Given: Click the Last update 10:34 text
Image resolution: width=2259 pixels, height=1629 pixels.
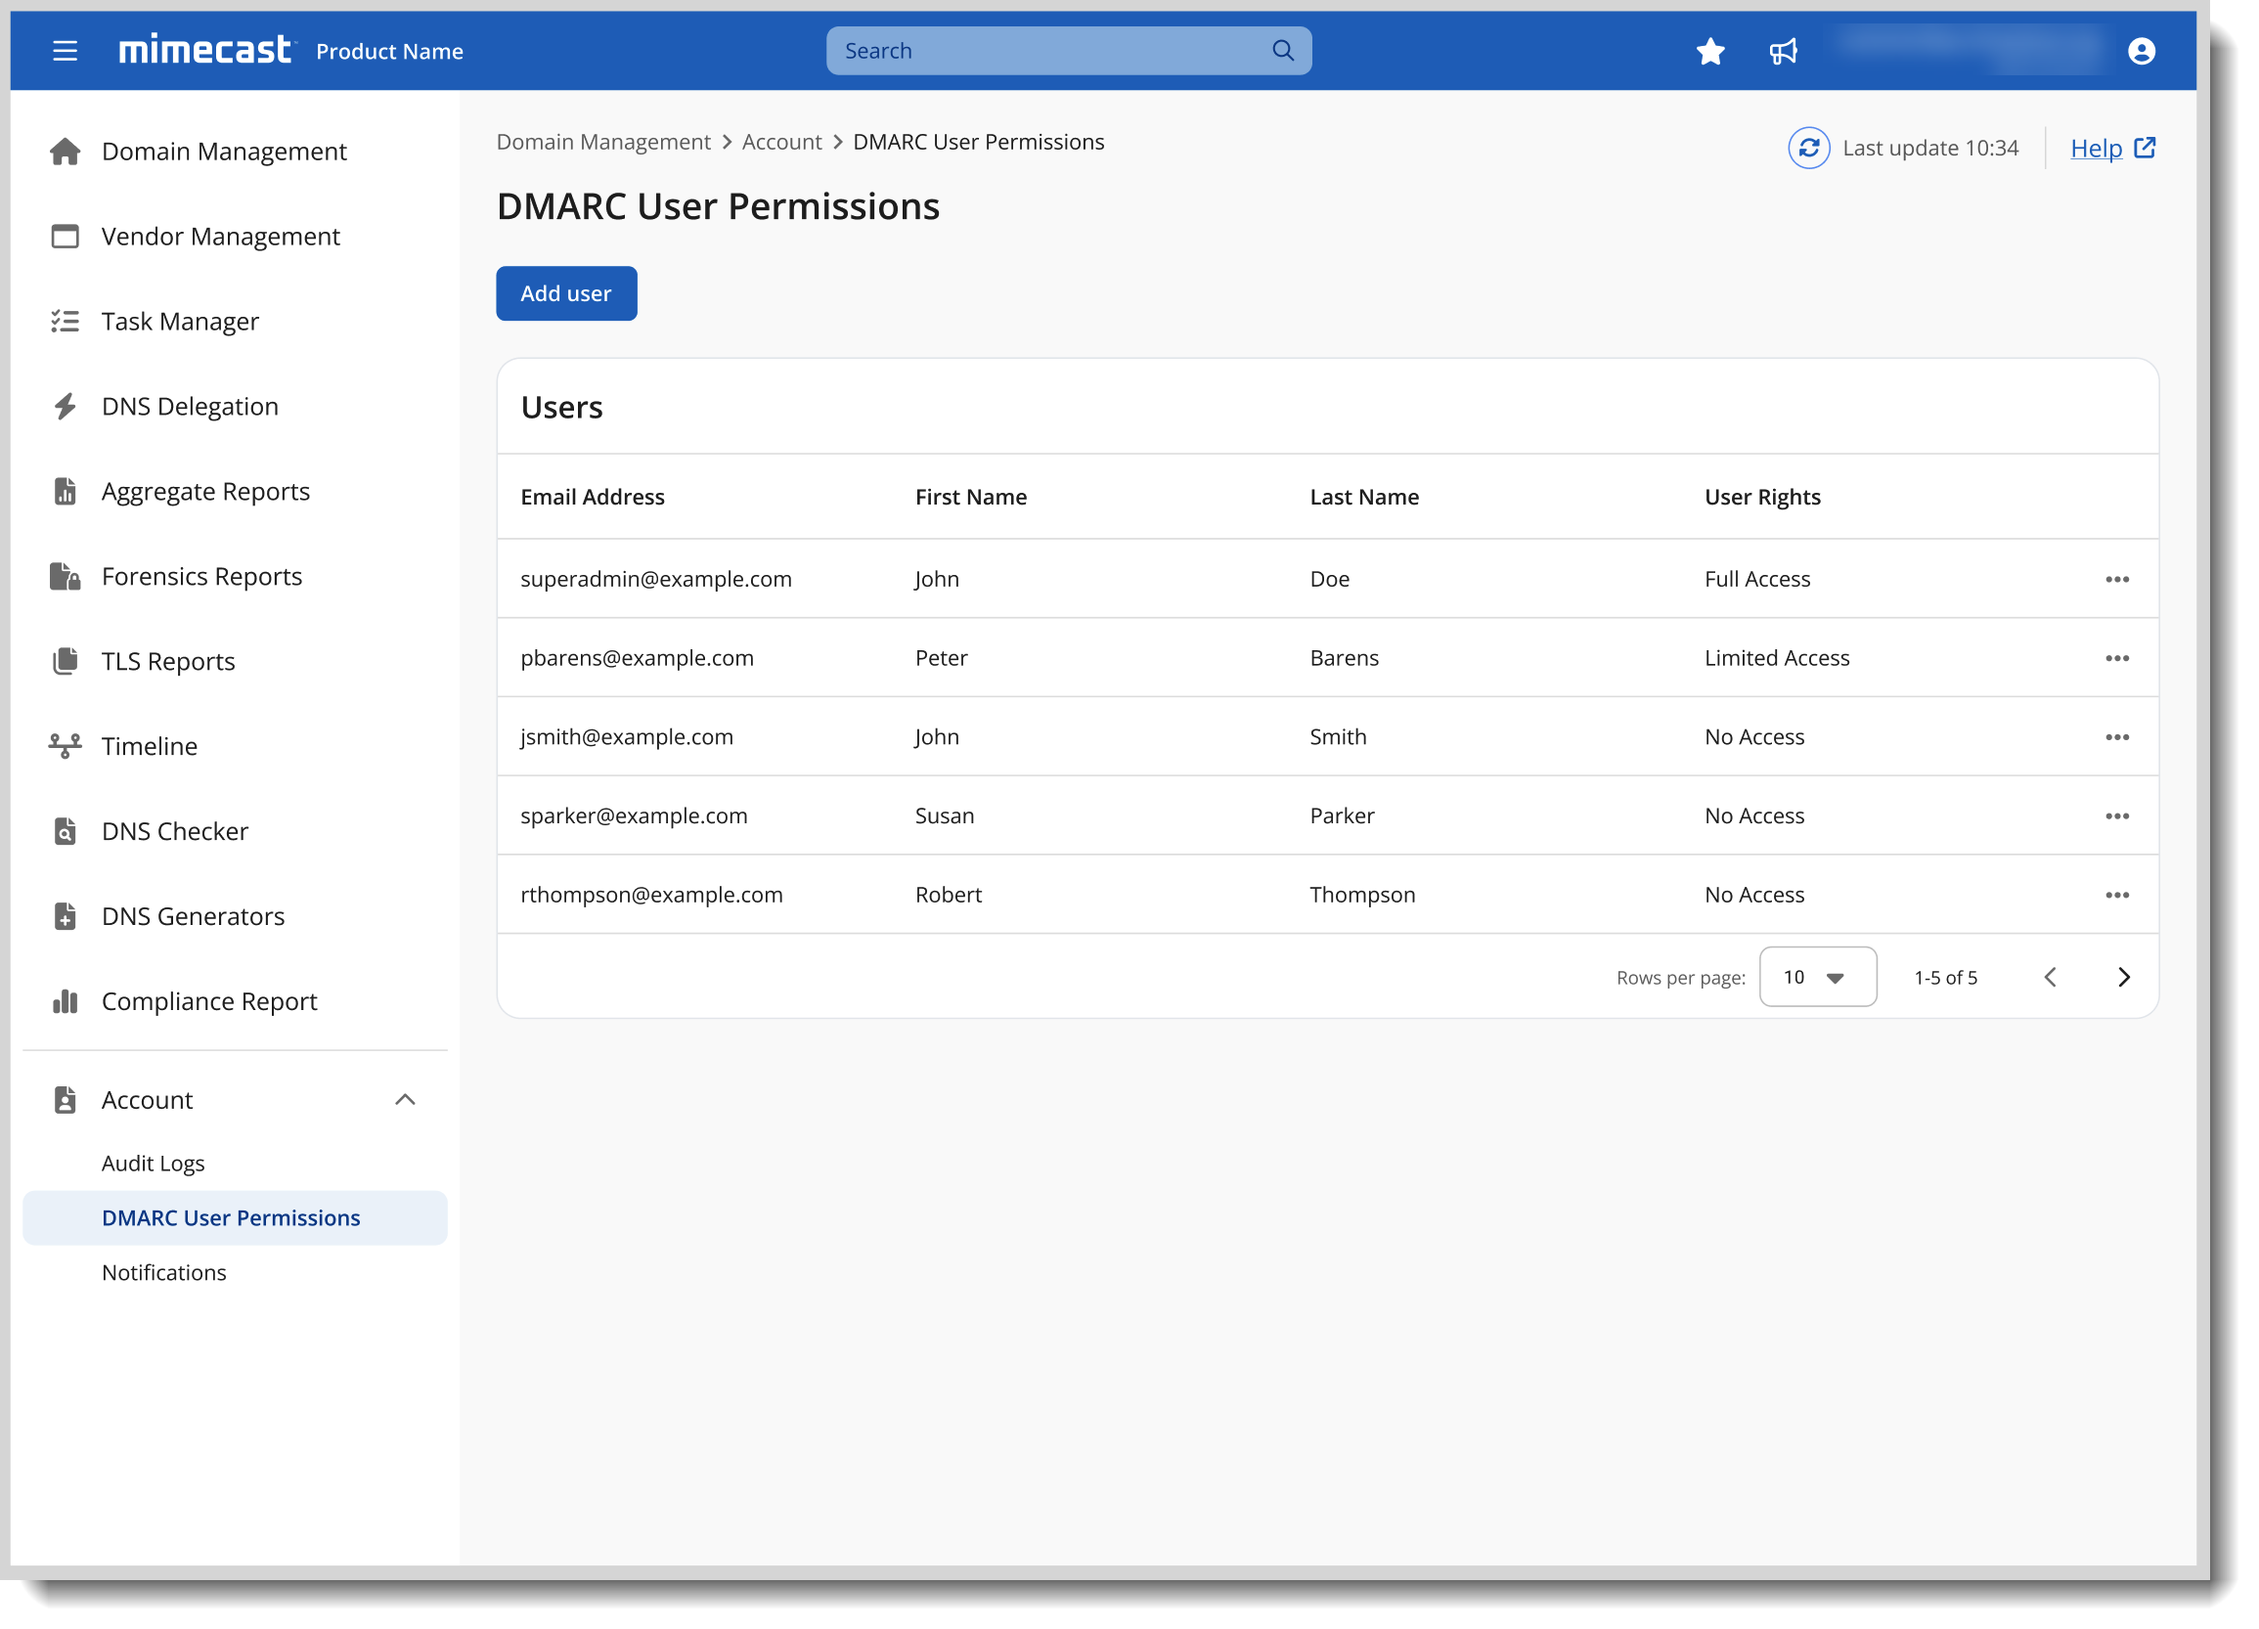Looking at the screenshot, I should pyautogui.click(x=1929, y=149).
